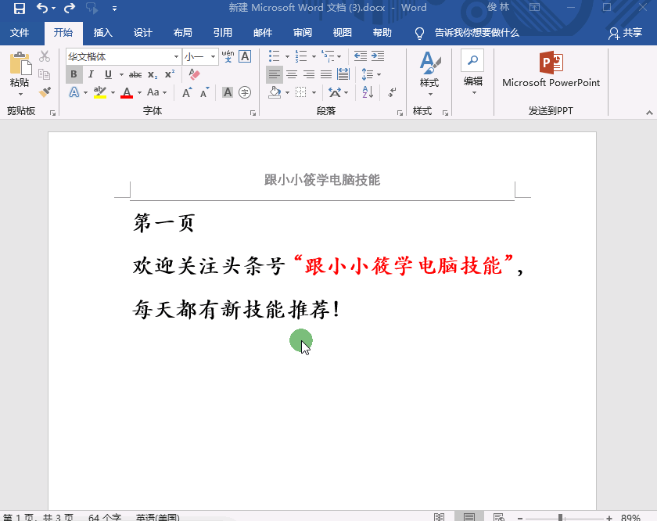Screen dimensions: 657x521
Task: Click the enclosed character 字 icon
Action: (x=245, y=92)
